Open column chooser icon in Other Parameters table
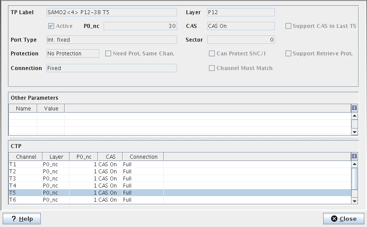 354,108
